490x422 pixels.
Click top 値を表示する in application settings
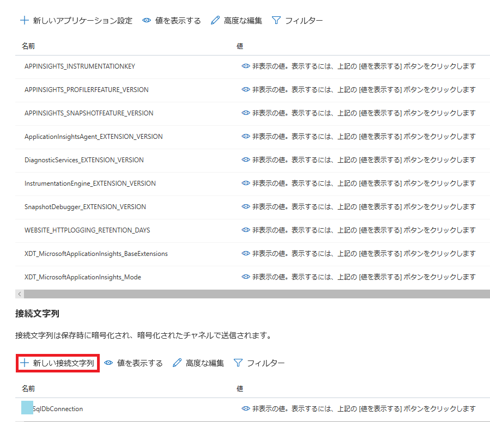point(178,21)
